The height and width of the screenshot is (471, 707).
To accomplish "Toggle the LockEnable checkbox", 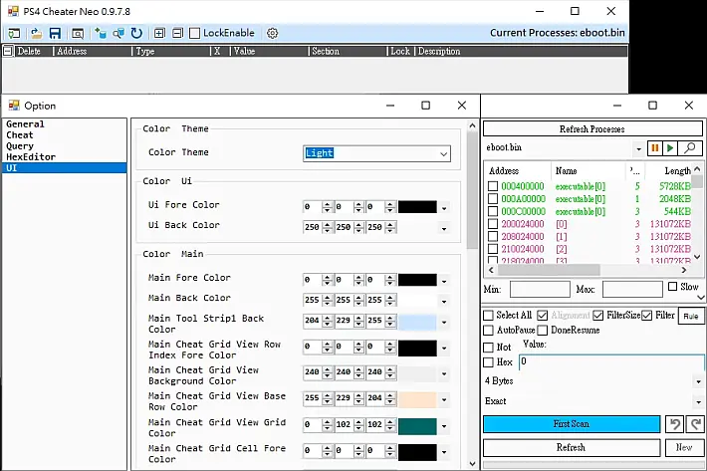I will pos(195,33).
